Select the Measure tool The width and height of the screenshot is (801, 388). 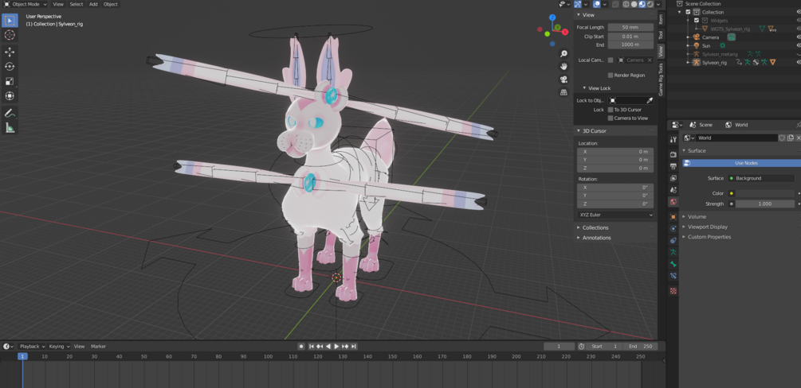pyautogui.click(x=10, y=127)
